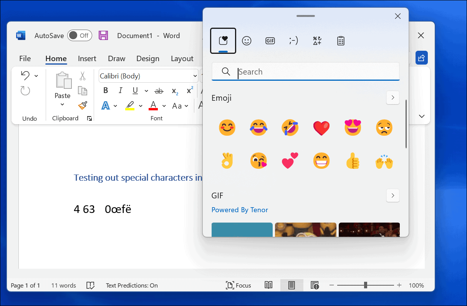Open the GIF section in the emoji panel
Viewport: 467px width, 306px height.
[270, 40]
